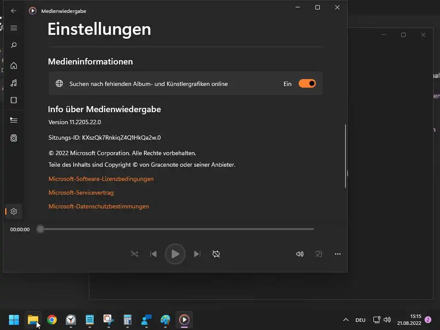The image size is (440, 330).
Task: Open the music library from the sidebar
Action: pos(13,83)
